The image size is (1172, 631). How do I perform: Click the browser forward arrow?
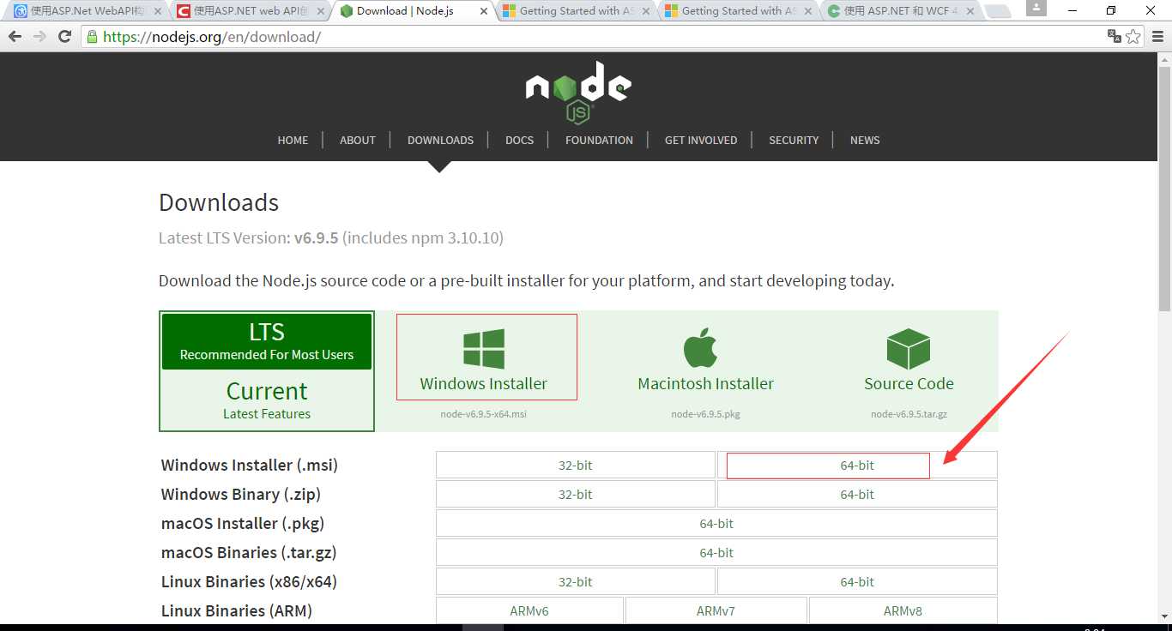click(x=39, y=37)
